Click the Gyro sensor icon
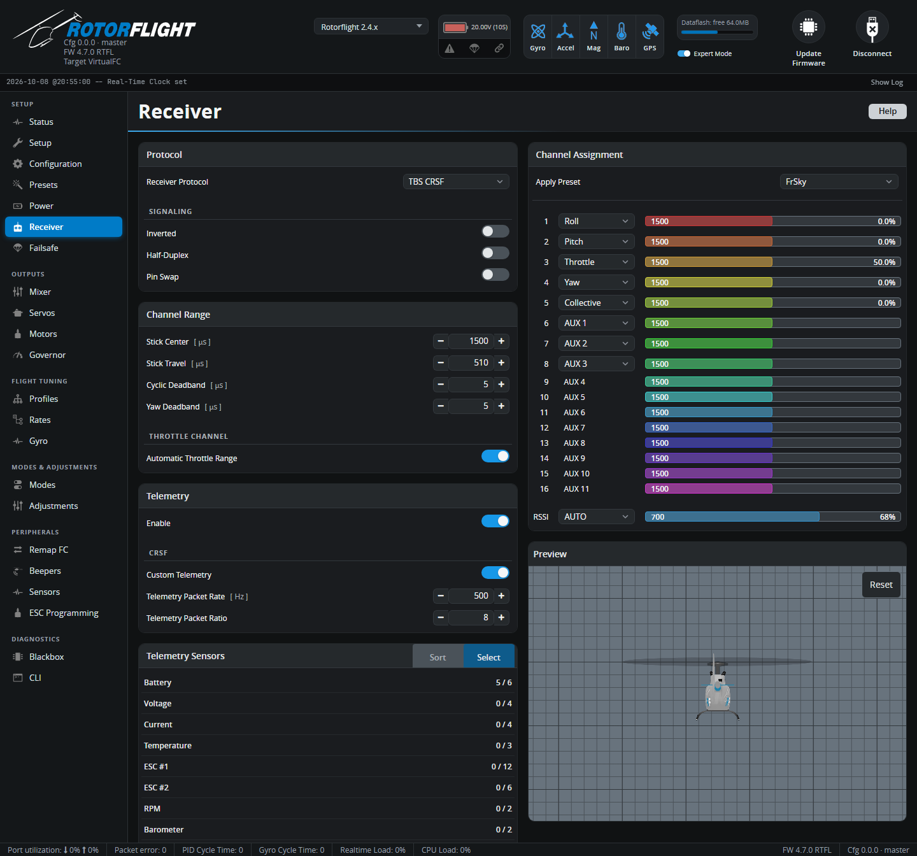The image size is (917, 856). [x=538, y=31]
